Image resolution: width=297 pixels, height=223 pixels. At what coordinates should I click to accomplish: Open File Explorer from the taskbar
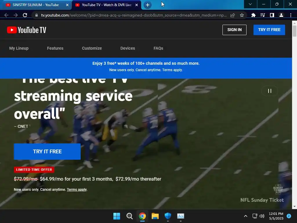click(155, 216)
